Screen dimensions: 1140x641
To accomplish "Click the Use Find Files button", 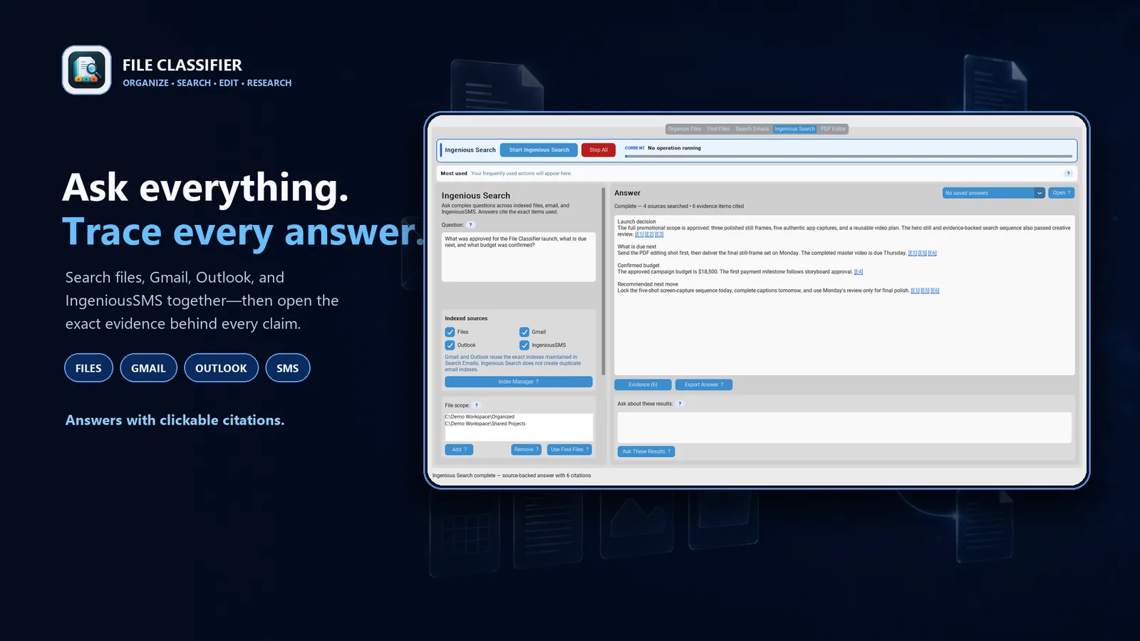I will 569,449.
